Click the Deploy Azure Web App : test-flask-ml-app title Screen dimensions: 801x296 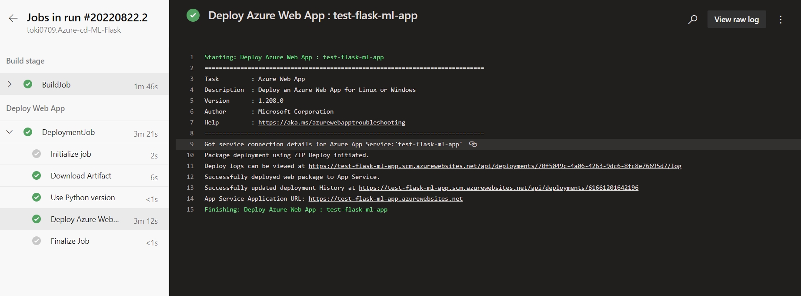[x=313, y=16]
